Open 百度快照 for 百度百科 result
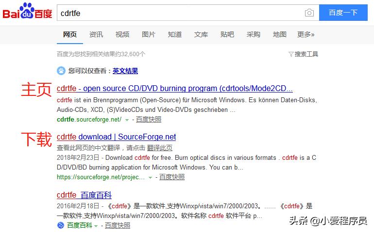The image size is (374, 232). point(118,225)
